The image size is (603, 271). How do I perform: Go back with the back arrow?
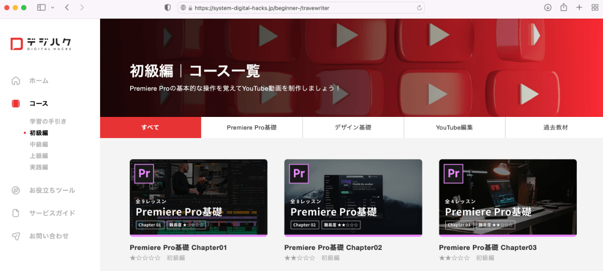point(67,8)
